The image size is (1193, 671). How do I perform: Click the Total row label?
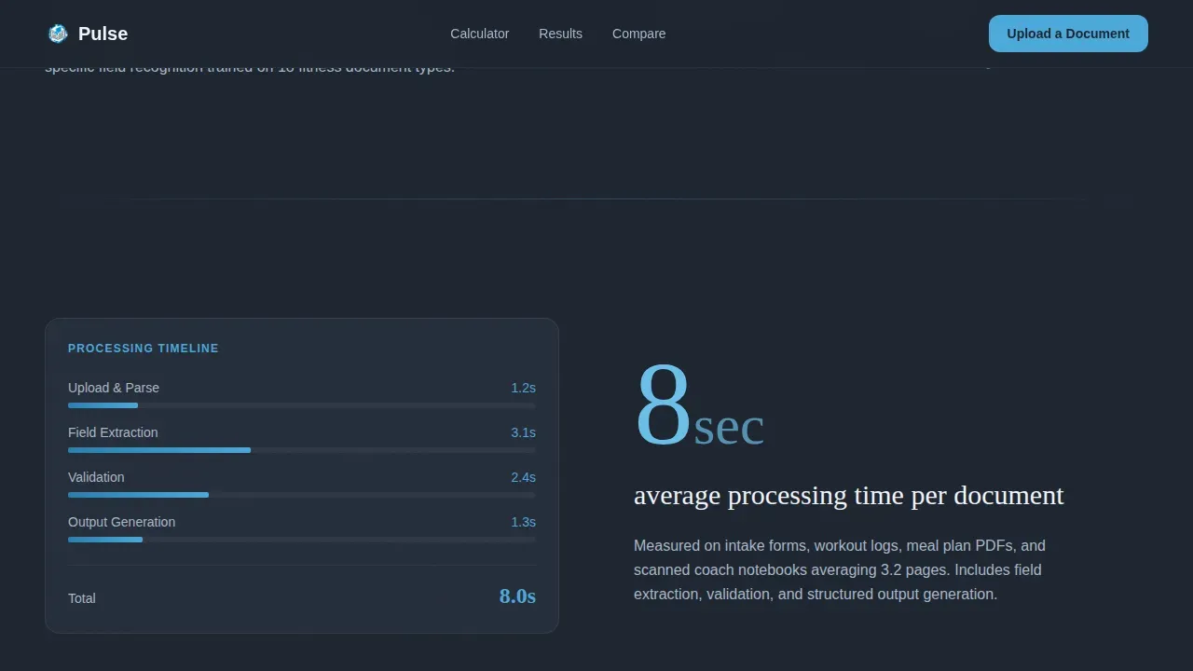[82, 598]
